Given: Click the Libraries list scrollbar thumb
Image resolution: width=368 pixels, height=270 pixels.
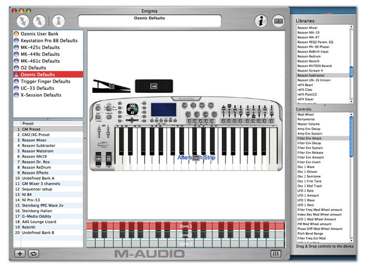Looking at the screenshot, I should click(351, 72).
